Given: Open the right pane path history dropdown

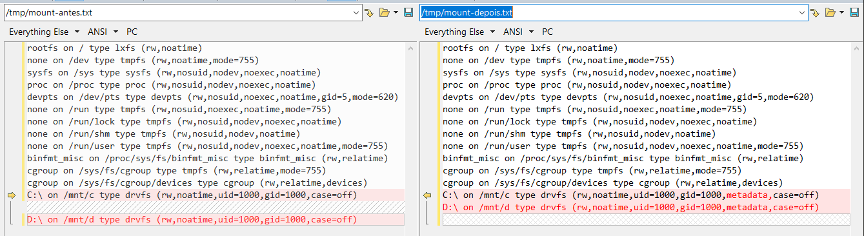Looking at the screenshot, I should pos(803,12).
